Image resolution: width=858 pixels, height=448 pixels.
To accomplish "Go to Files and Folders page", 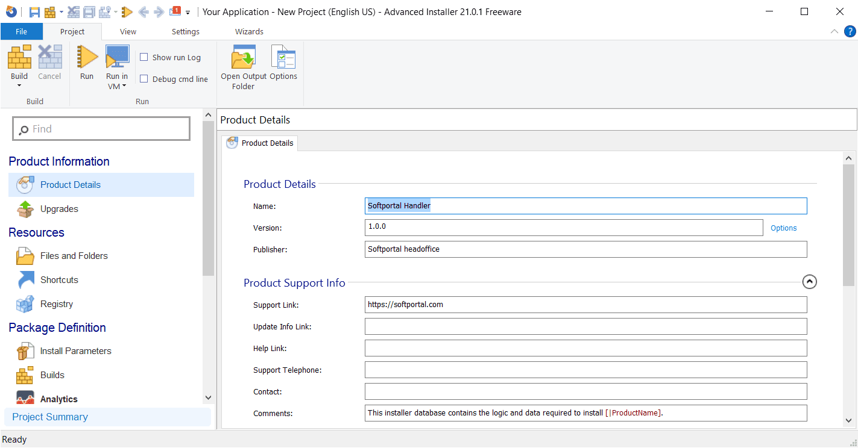I will coord(74,256).
